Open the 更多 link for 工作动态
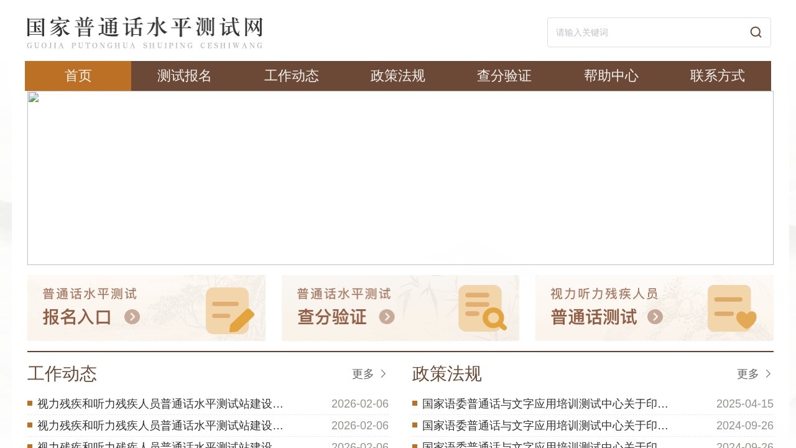The image size is (796, 448). pos(363,374)
